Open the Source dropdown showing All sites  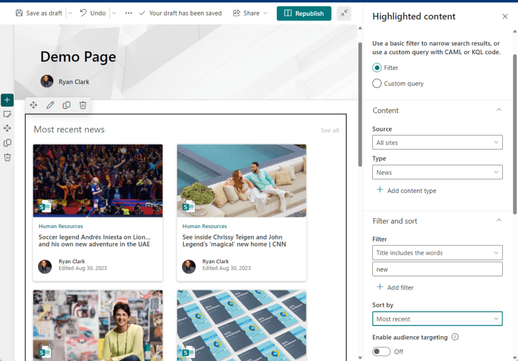click(x=438, y=142)
